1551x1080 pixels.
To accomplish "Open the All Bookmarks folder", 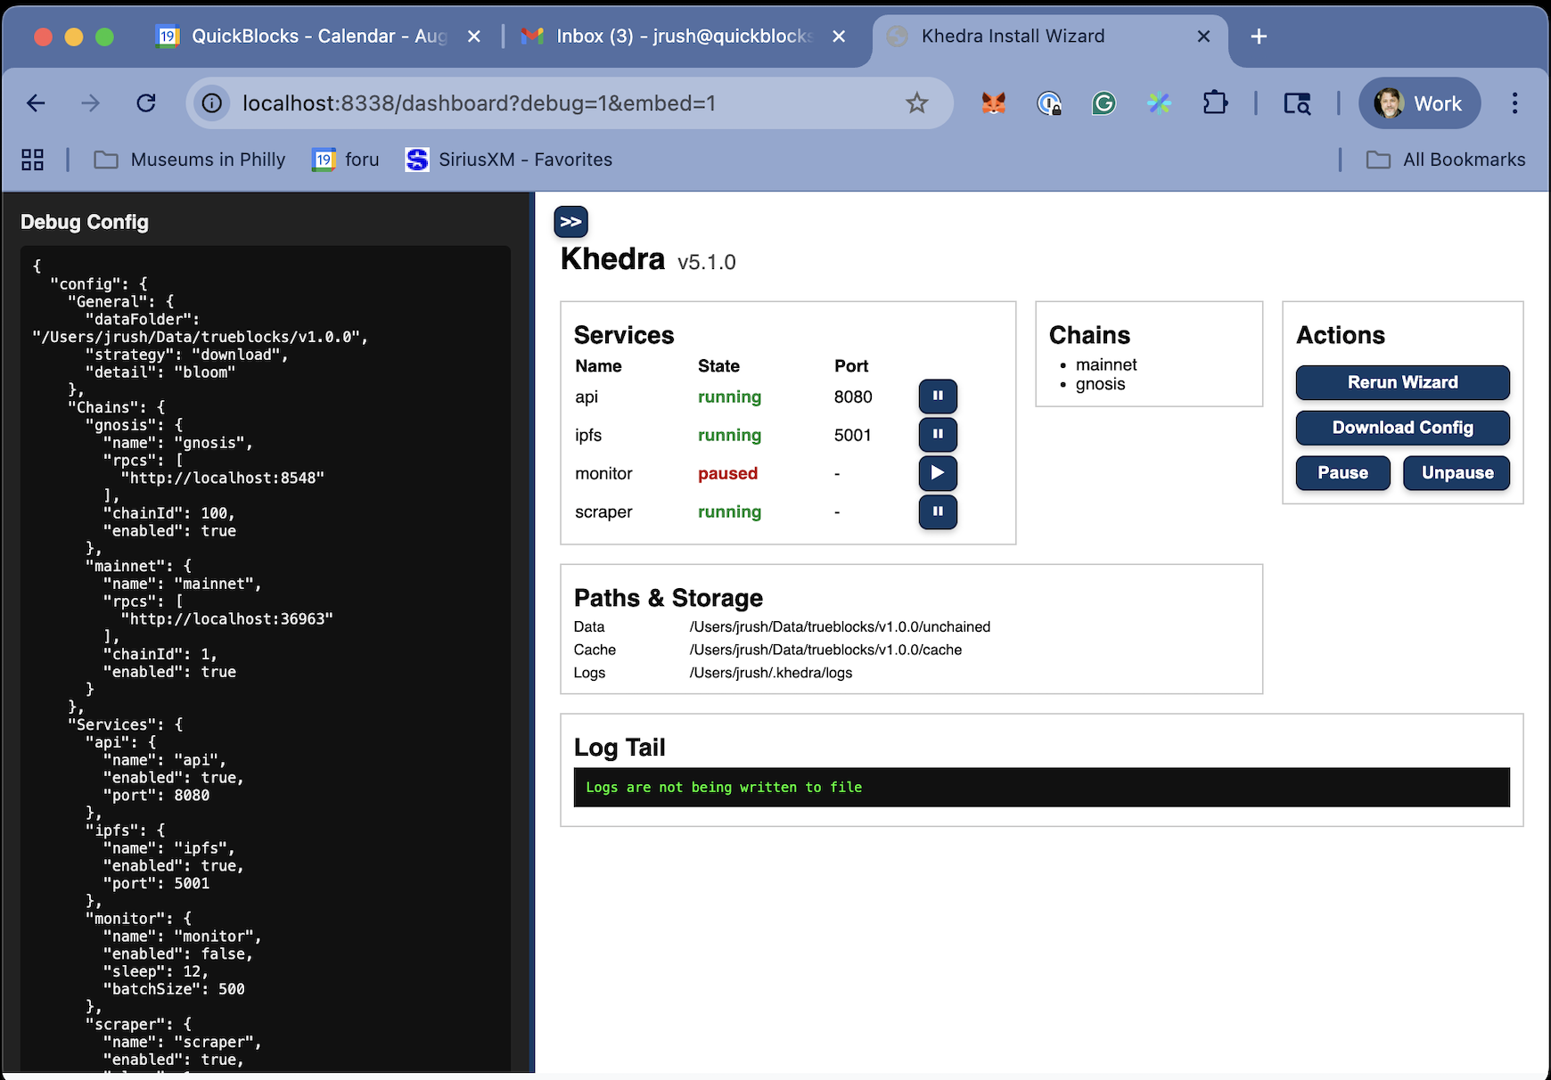I will pyautogui.click(x=1446, y=160).
